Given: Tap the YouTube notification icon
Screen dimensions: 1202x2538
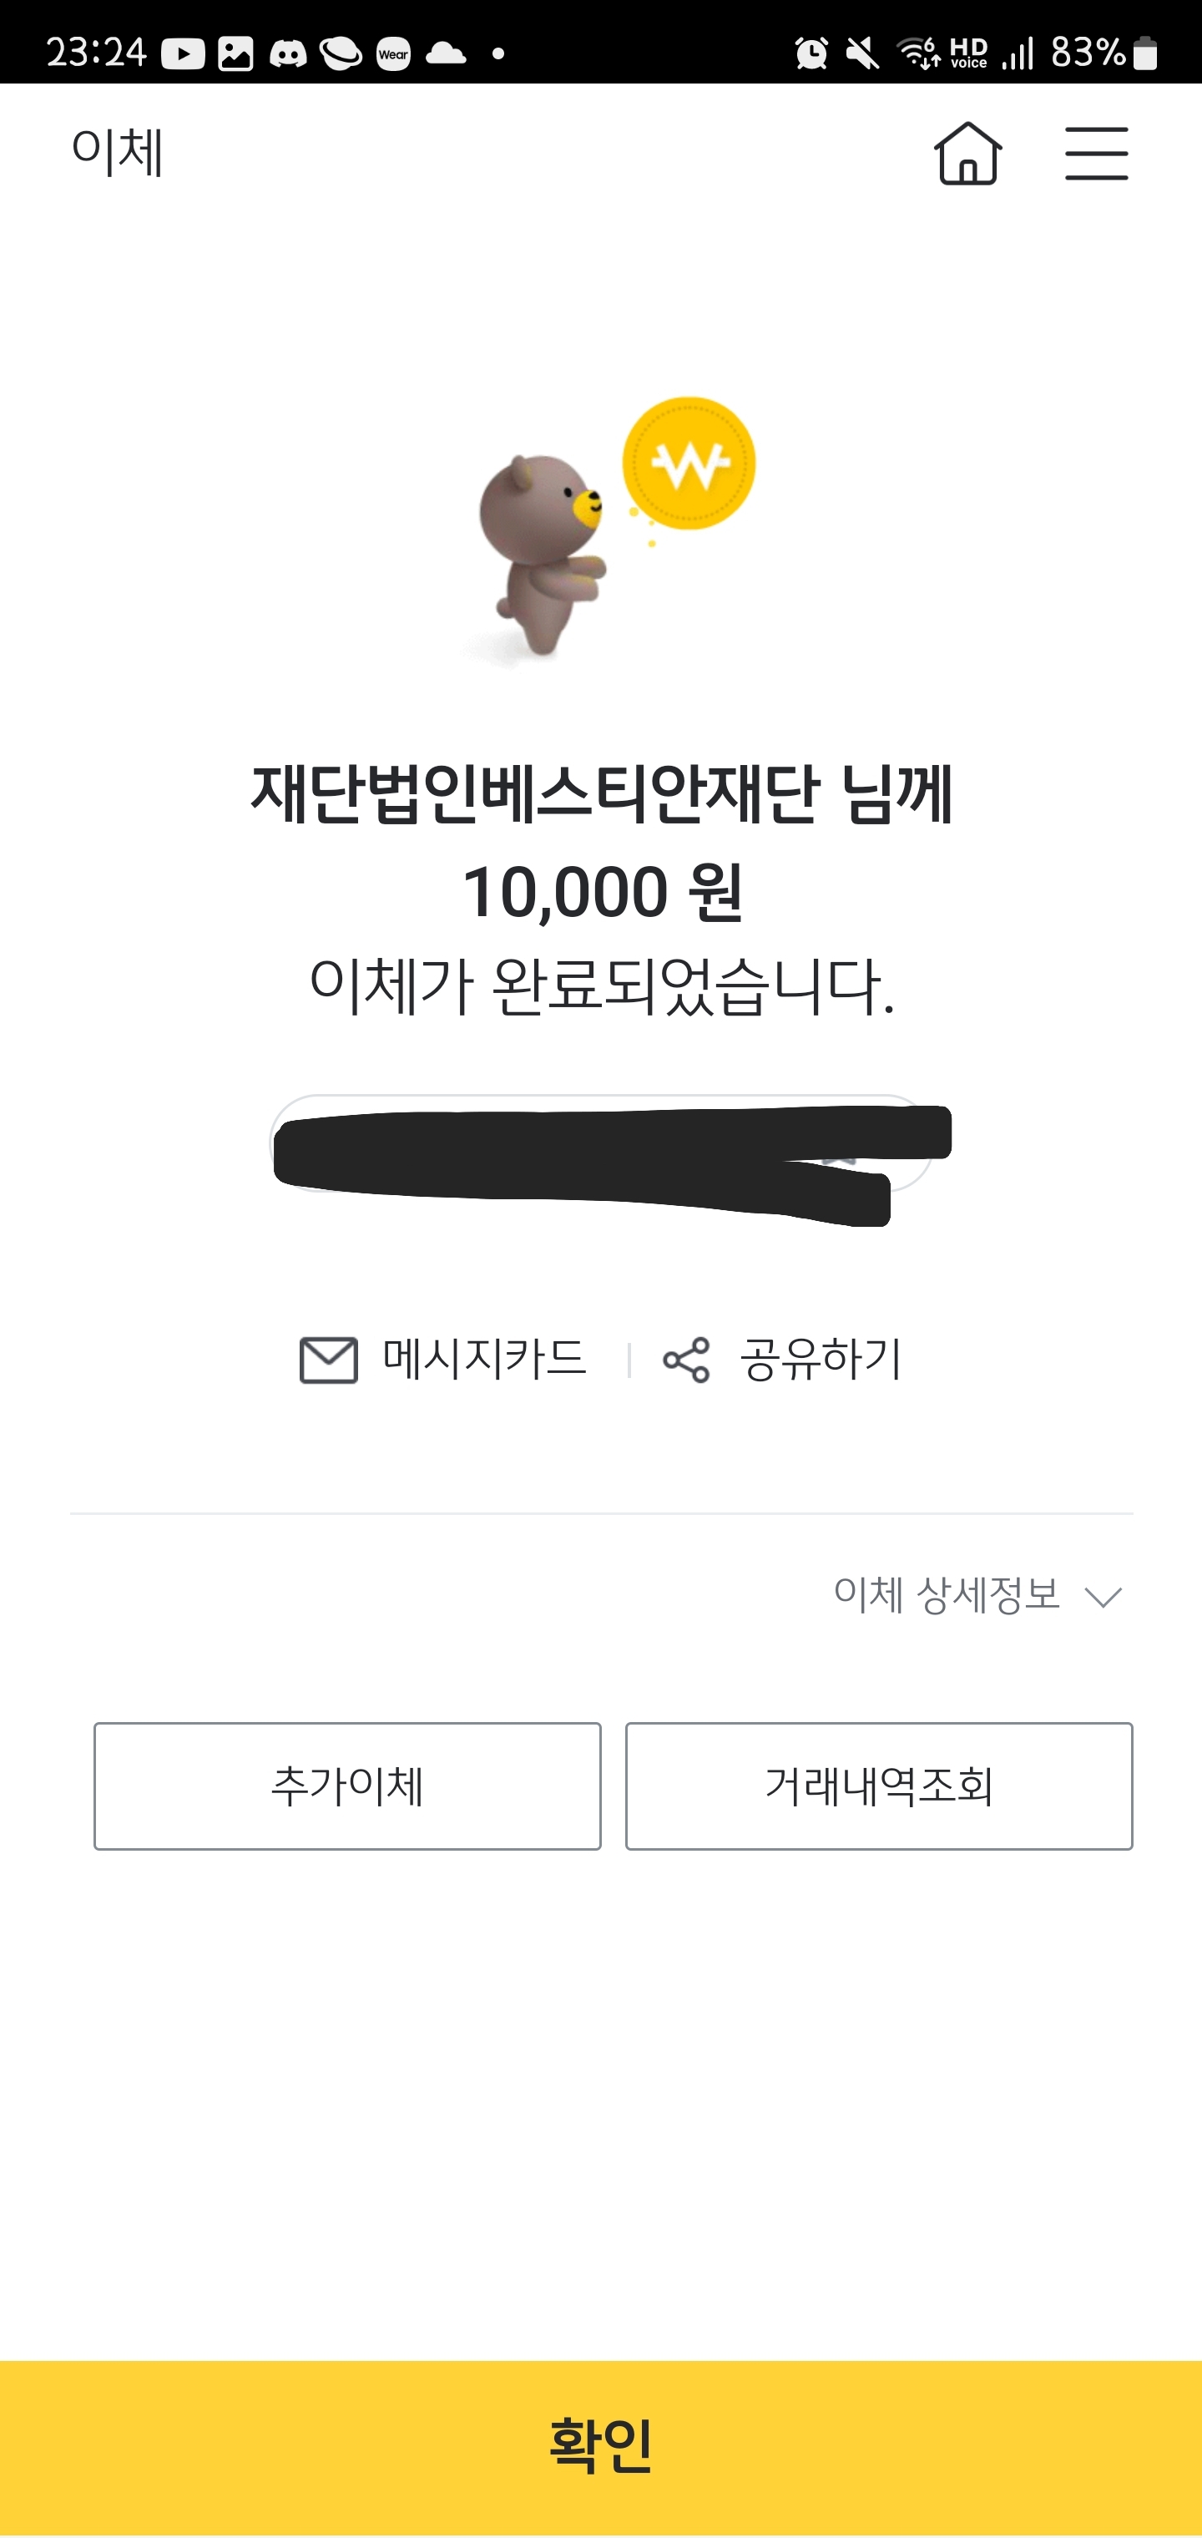Looking at the screenshot, I should [x=183, y=53].
